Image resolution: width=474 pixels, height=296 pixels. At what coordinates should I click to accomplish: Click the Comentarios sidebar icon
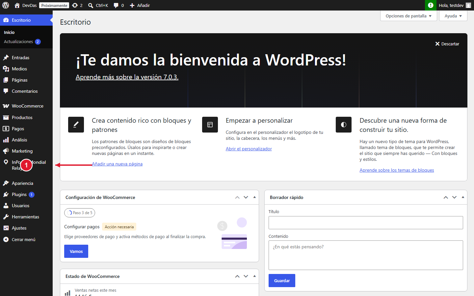[x=6, y=91]
